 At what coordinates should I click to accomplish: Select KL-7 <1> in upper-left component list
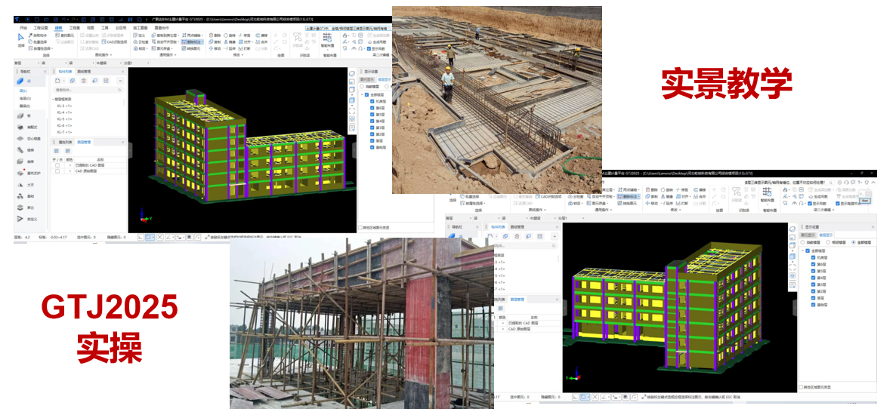[64, 131]
